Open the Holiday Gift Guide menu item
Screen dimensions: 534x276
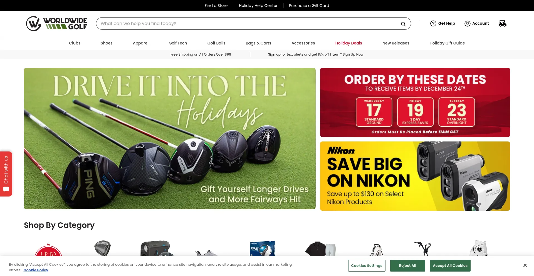tap(447, 43)
